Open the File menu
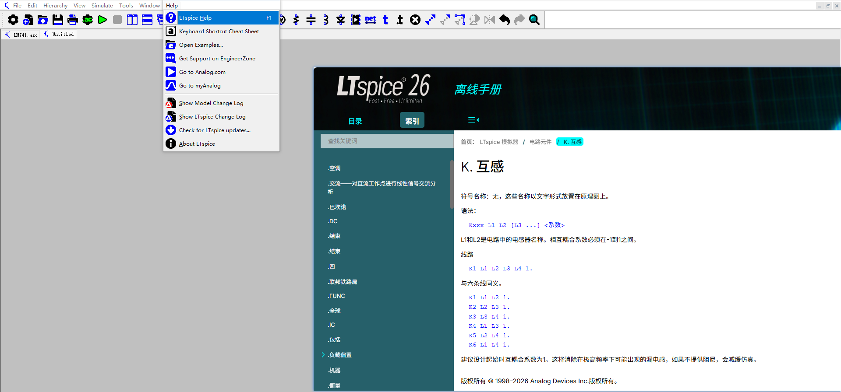 pos(17,5)
